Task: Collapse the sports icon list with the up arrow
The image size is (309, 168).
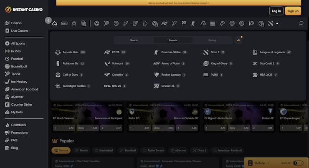Action: [277, 23]
